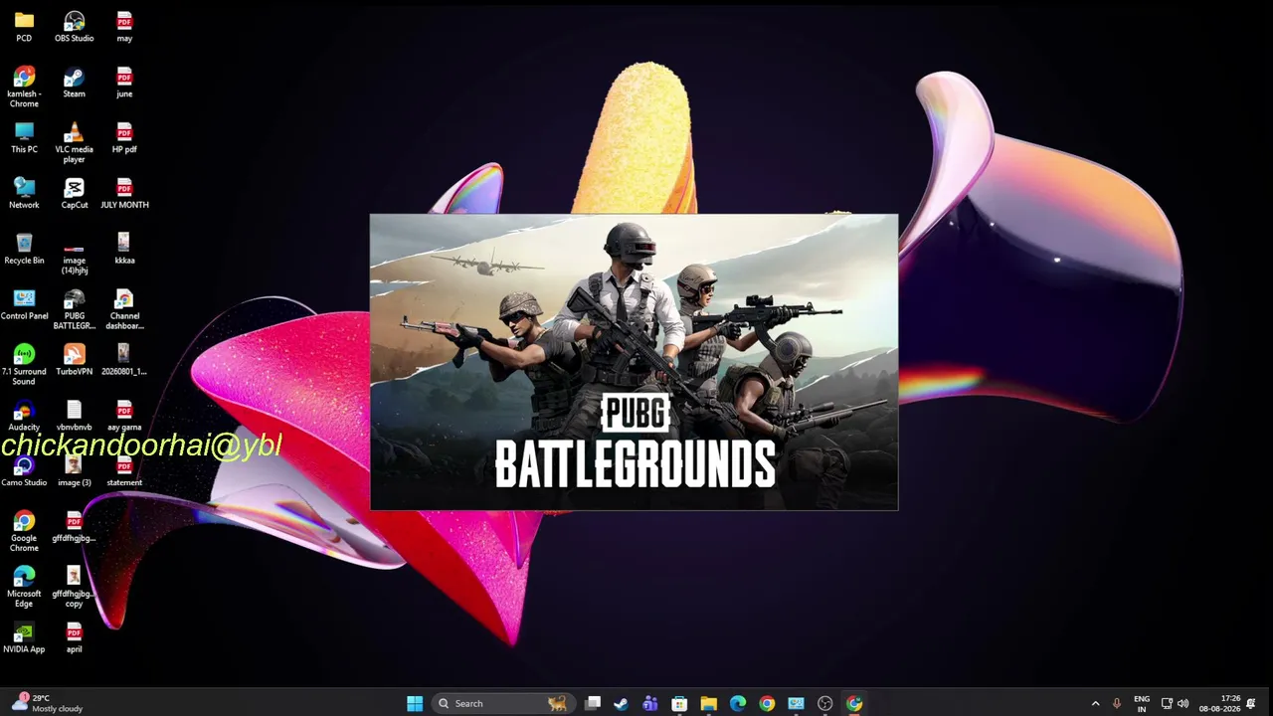Select the 'kamlesh - Chrome' desktop shortcut
Viewport: 1273px width, 716px height.
point(24,88)
